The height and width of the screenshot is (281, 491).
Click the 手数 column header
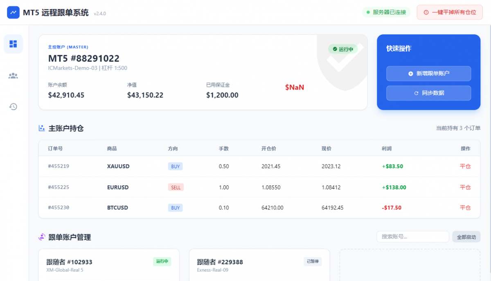[224, 148]
